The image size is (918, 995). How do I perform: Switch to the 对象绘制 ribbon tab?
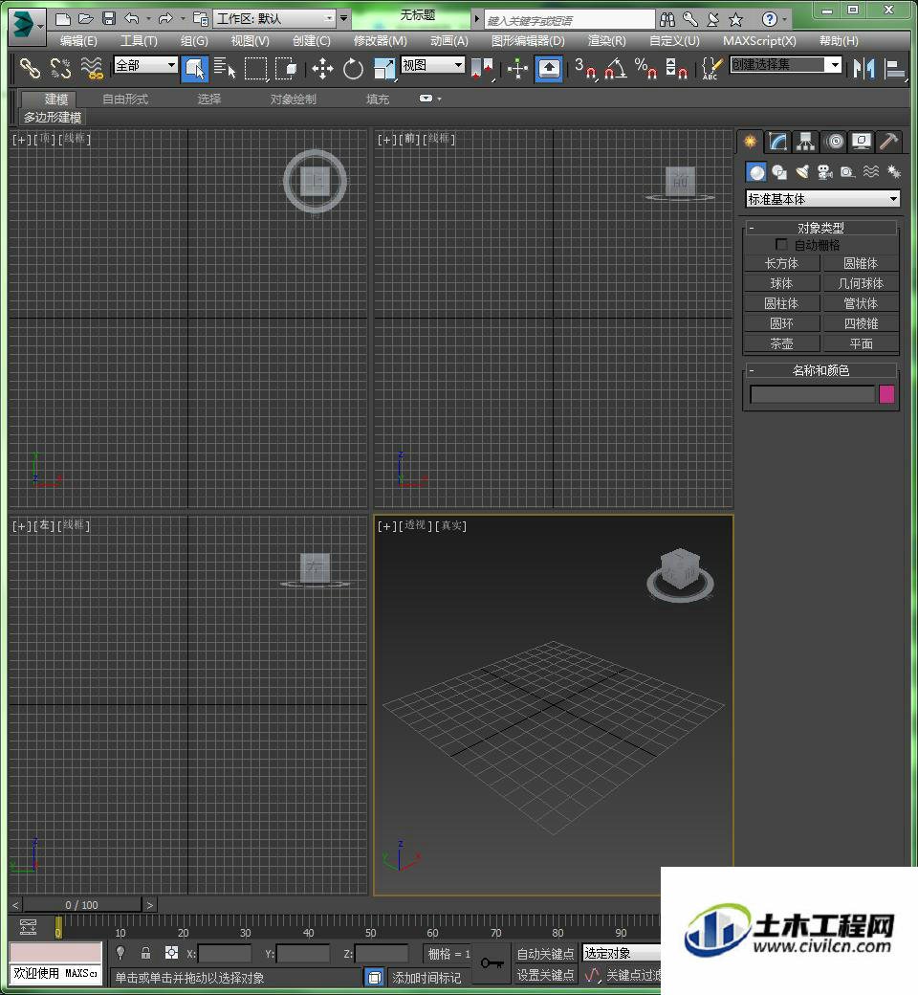pyautogui.click(x=294, y=99)
